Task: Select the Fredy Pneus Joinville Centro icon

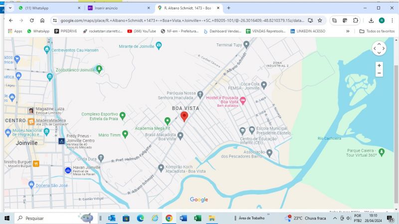Action: tap(61, 141)
